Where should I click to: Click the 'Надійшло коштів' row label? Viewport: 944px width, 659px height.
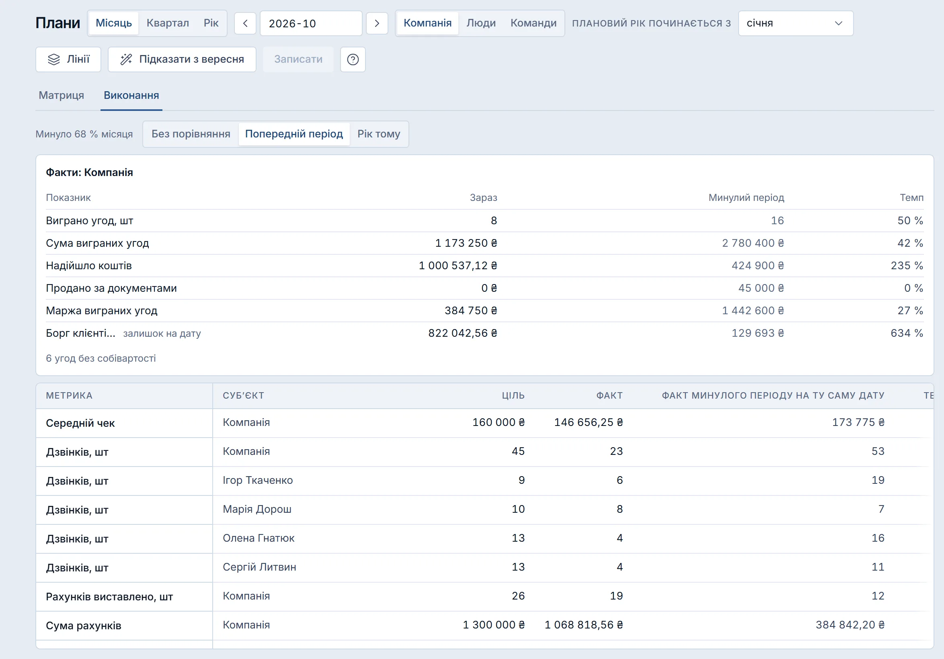click(x=89, y=266)
